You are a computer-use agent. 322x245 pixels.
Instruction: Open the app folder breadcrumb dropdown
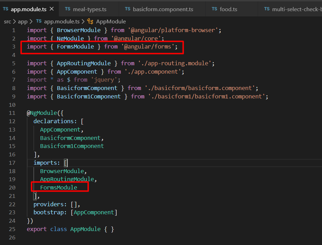22,21
